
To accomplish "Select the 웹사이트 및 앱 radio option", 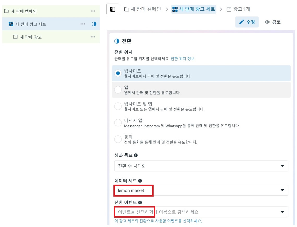I will [118, 106].
